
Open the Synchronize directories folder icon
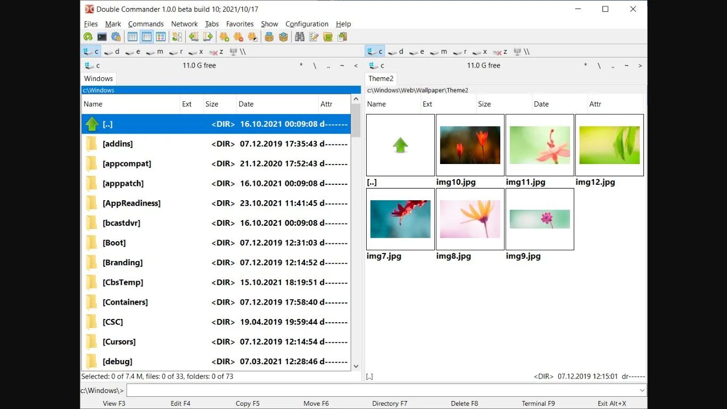[x=328, y=37]
